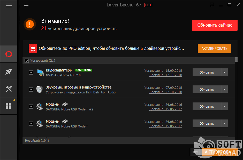Viewport: 243px width, 160px height.
Task: Click the NVIDIA GeForce GT 710 device name
Action: pos(63,75)
